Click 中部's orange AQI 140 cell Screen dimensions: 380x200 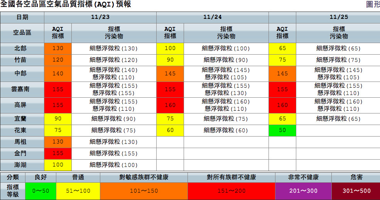point(58,73)
